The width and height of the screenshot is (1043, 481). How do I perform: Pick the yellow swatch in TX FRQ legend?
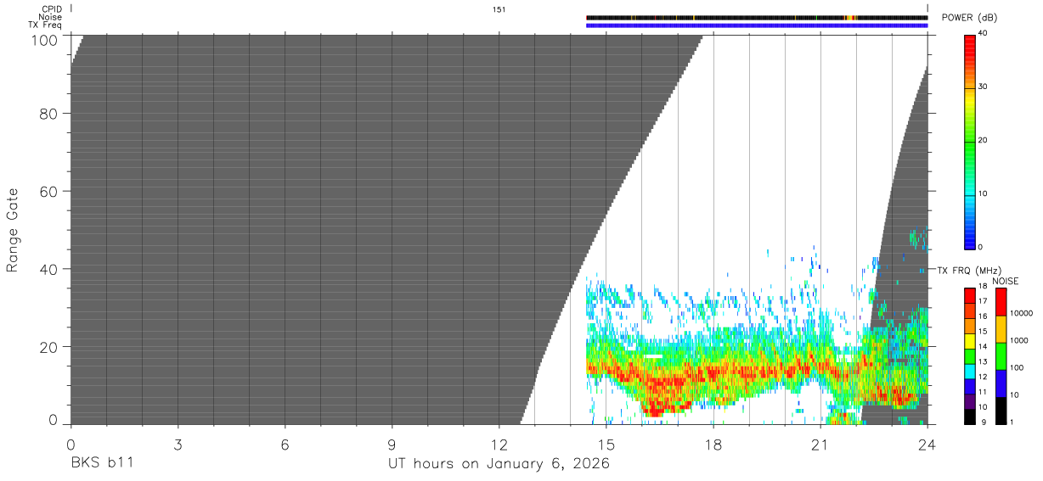[x=970, y=341]
